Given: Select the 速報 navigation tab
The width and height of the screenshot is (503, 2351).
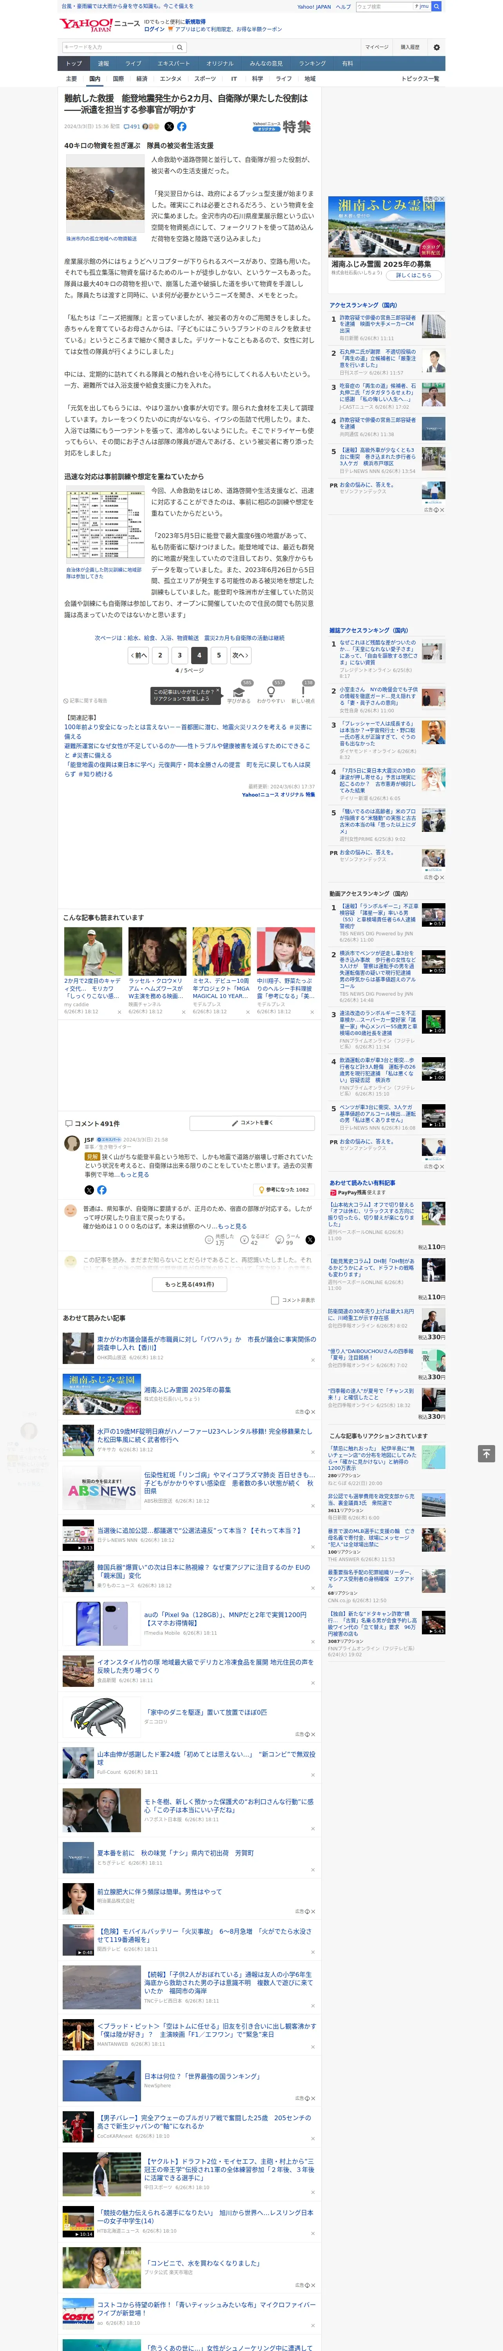Looking at the screenshot, I should [103, 64].
